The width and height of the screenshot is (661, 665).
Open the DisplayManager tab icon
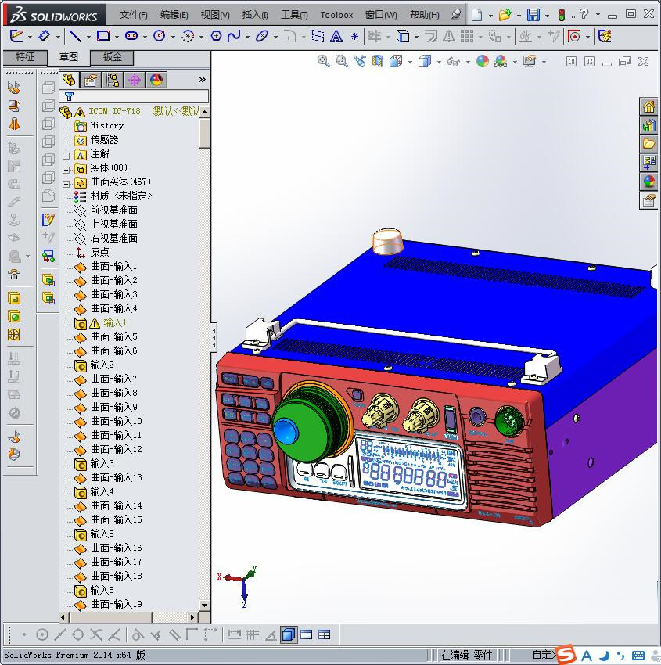tap(156, 80)
